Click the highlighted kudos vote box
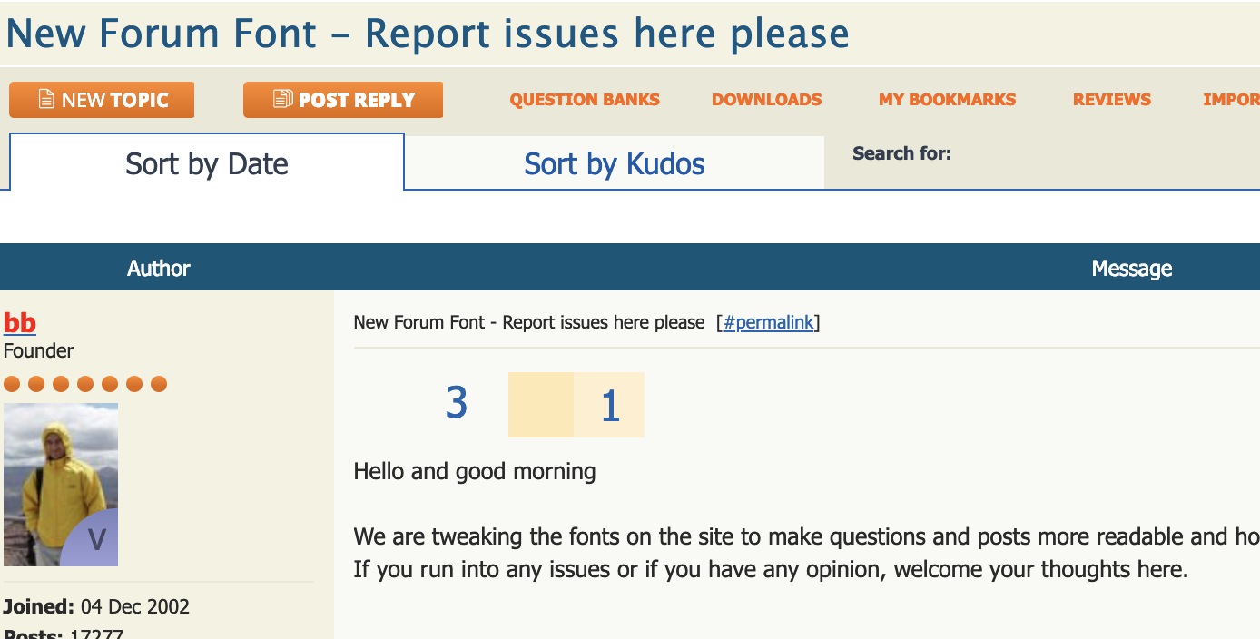 541,404
